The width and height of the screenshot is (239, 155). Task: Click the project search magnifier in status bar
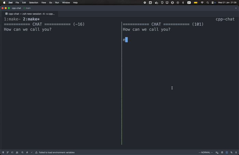pos(23,152)
